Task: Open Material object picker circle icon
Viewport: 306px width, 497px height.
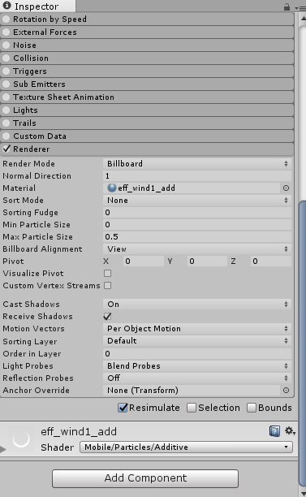Action: tap(286, 188)
